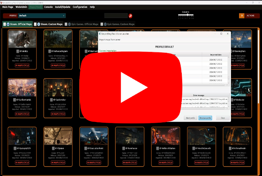The width and height of the screenshot is (262, 176).
Task: Open the WebAdmin menu
Action: click(x=21, y=7)
